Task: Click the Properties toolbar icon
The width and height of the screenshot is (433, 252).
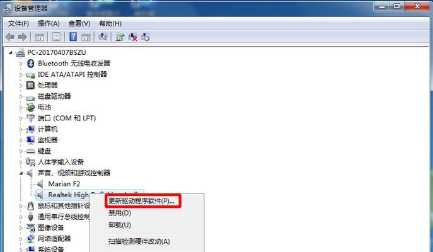Action: click(56, 37)
